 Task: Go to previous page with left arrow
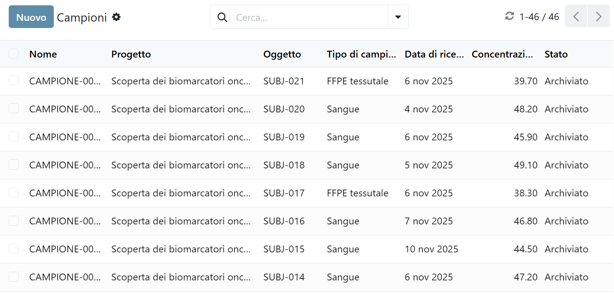[x=576, y=16]
